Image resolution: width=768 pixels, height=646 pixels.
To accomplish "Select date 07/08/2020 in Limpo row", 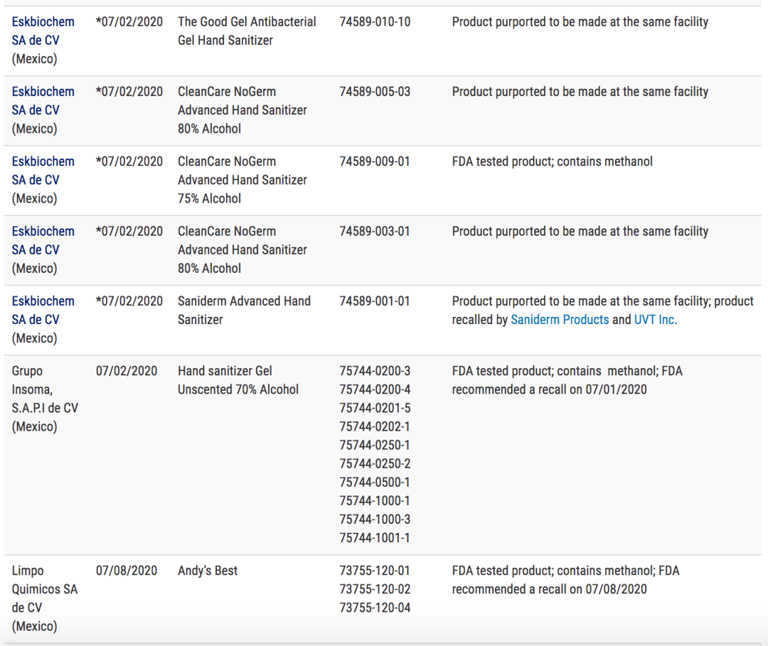I will click(x=127, y=571).
